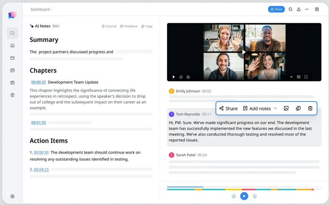The width and height of the screenshot is (330, 205).
Task: Open the calendar sync icon in the sidebar
Action: click(x=12, y=83)
